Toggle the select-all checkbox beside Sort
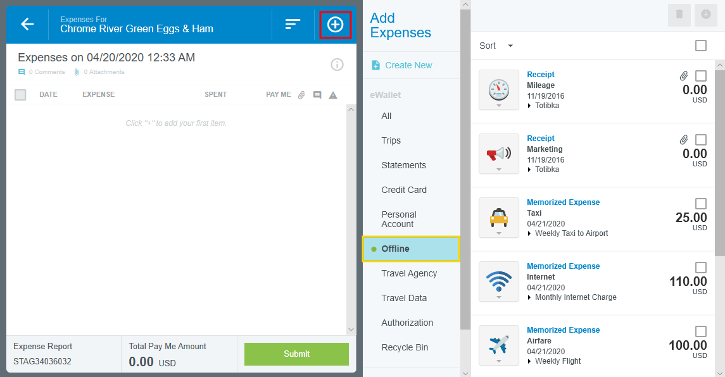This screenshot has height=377, width=725. (700, 46)
